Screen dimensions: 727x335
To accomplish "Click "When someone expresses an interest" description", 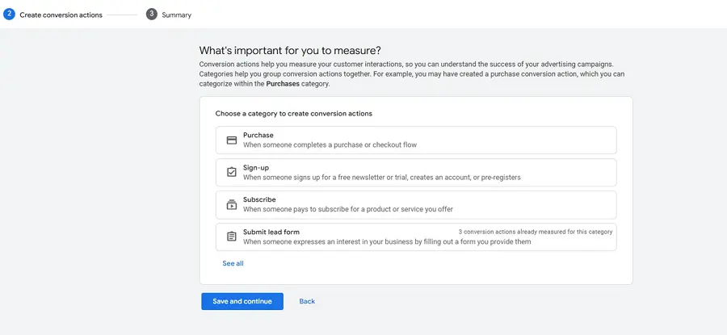I will (387, 241).
